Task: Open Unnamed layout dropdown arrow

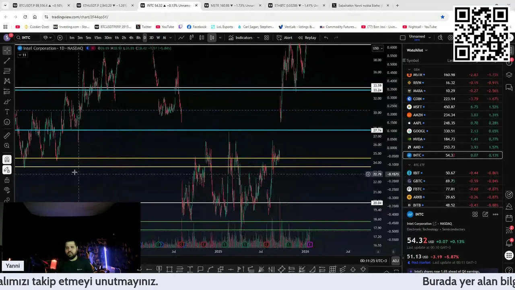Action: (x=429, y=37)
